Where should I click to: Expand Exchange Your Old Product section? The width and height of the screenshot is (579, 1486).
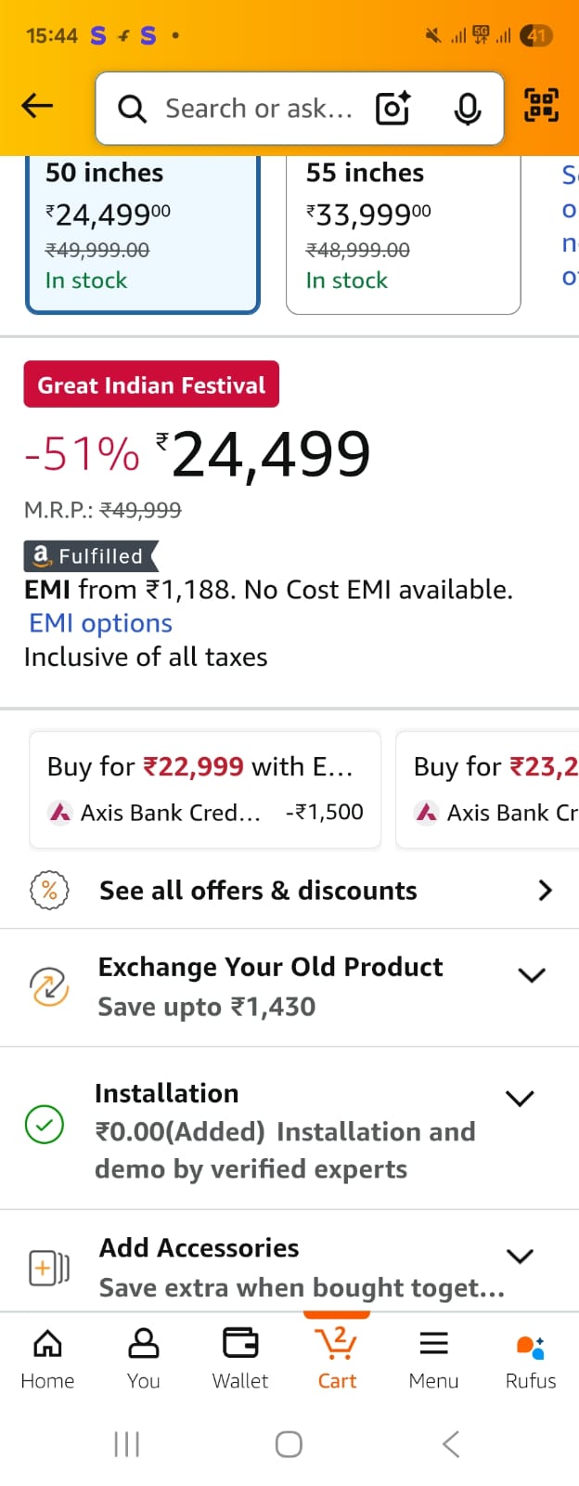(531, 975)
